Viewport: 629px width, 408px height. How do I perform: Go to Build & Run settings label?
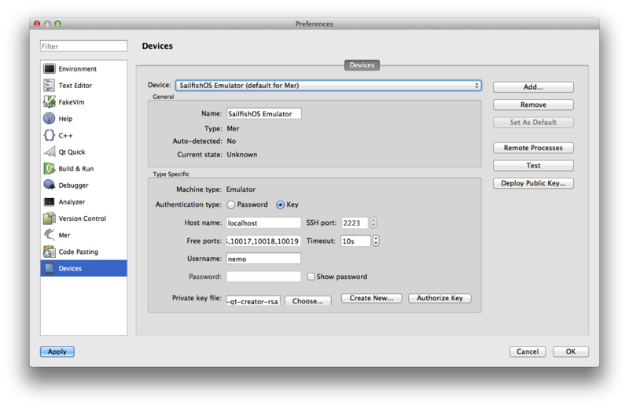coord(75,168)
